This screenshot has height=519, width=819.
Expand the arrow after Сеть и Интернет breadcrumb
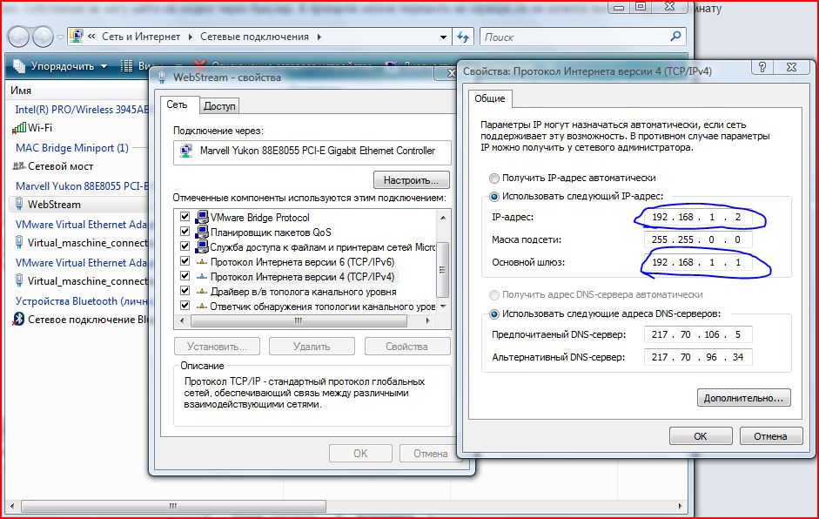pyautogui.click(x=190, y=37)
